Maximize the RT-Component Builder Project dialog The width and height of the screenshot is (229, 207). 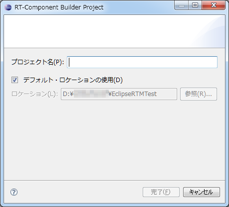click(x=195, y=5)
